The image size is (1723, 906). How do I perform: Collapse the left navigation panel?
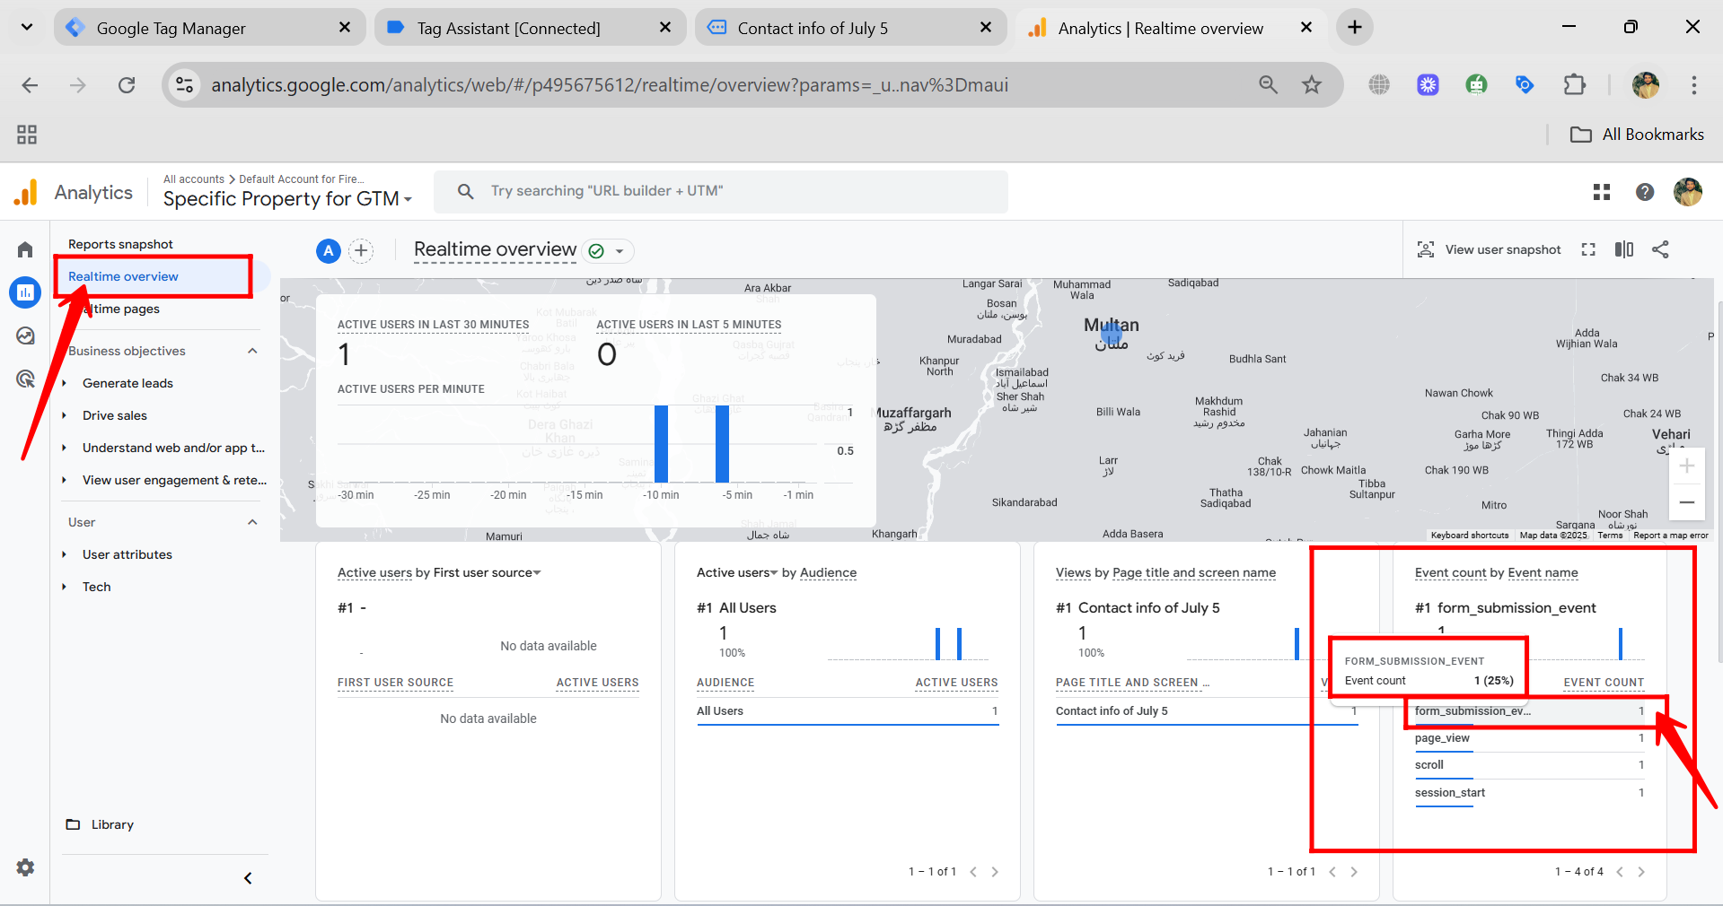[x=248, y=878]
